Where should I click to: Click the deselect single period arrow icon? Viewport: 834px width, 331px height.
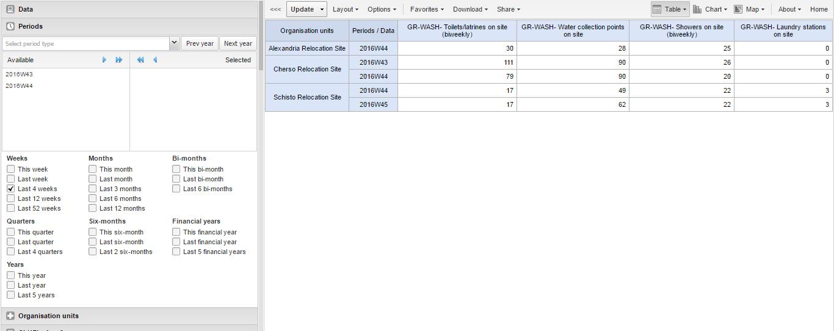tap(155, 60)
